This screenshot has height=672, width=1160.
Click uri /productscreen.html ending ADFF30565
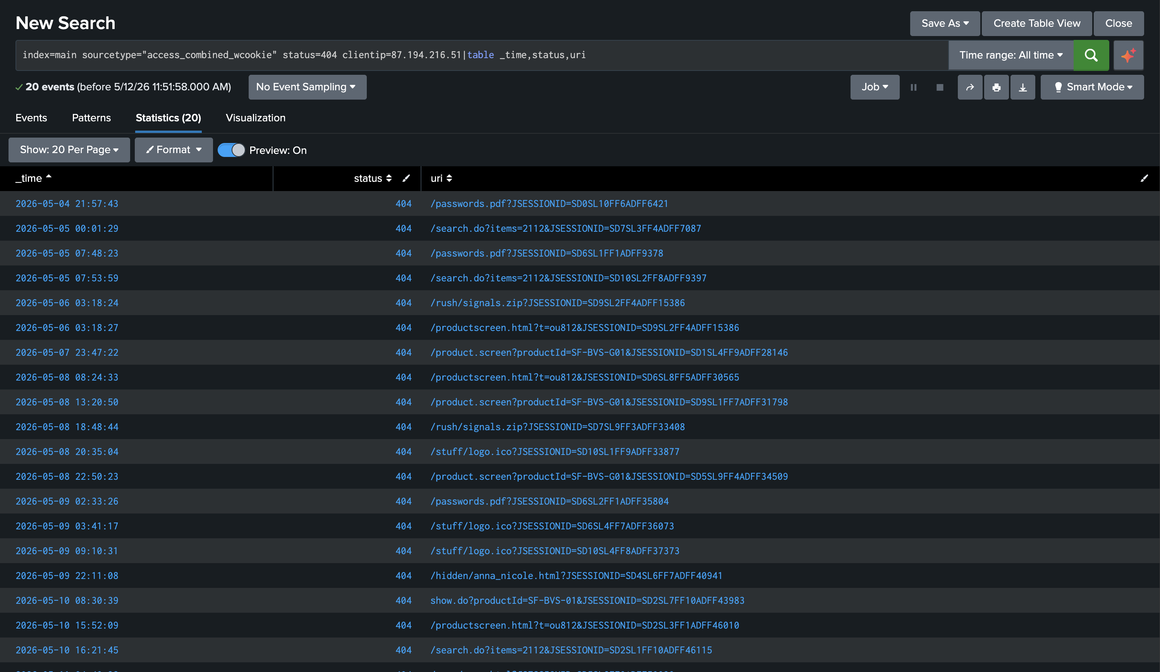[584, 378]
